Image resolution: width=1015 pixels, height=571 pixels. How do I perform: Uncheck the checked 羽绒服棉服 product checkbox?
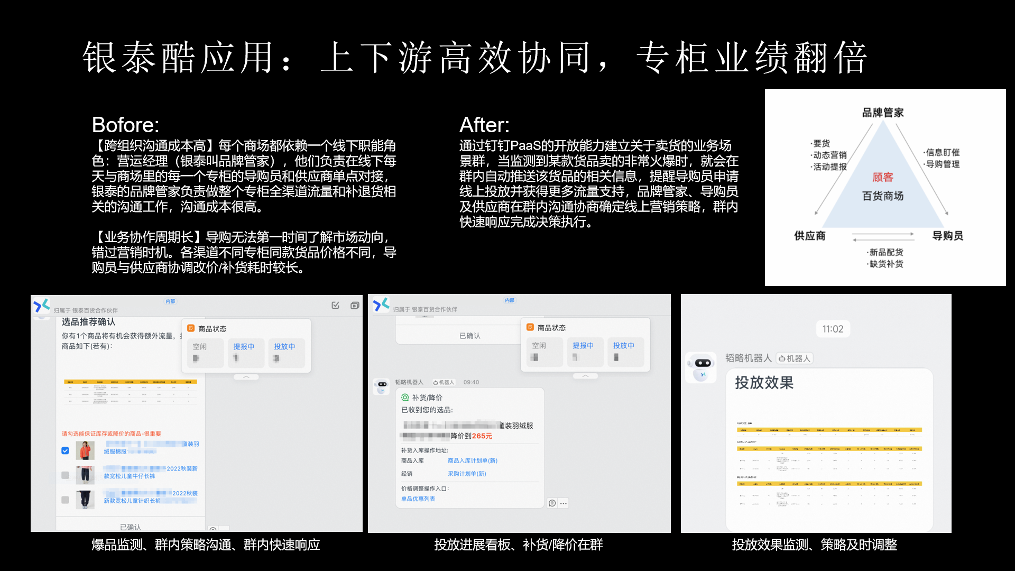(x=65, y=450)
